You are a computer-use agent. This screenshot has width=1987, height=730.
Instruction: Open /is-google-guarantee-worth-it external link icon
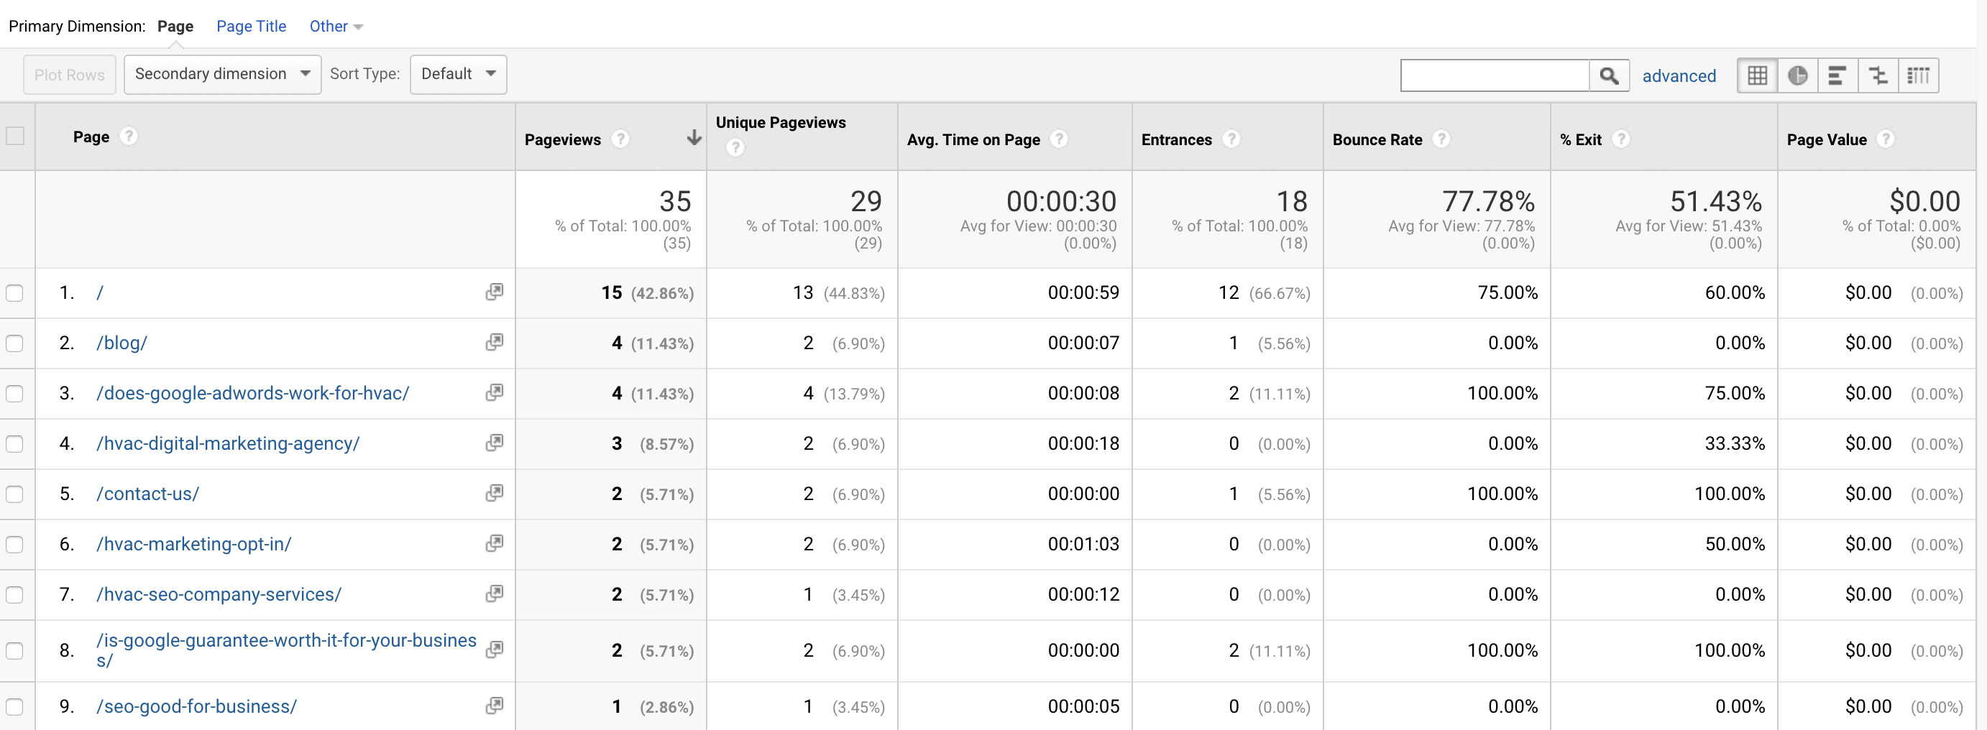(495, 650)
